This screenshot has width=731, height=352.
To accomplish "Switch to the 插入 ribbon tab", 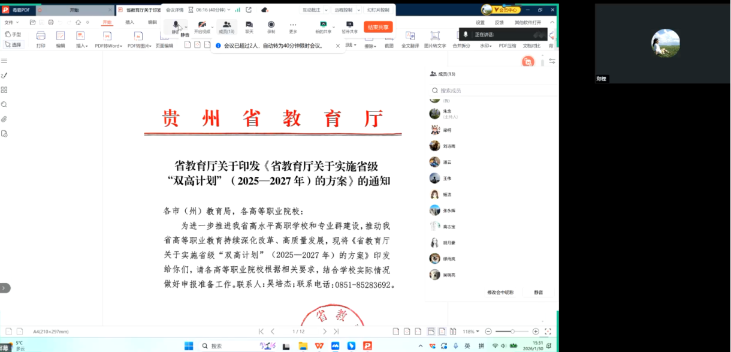I will 129,22.
